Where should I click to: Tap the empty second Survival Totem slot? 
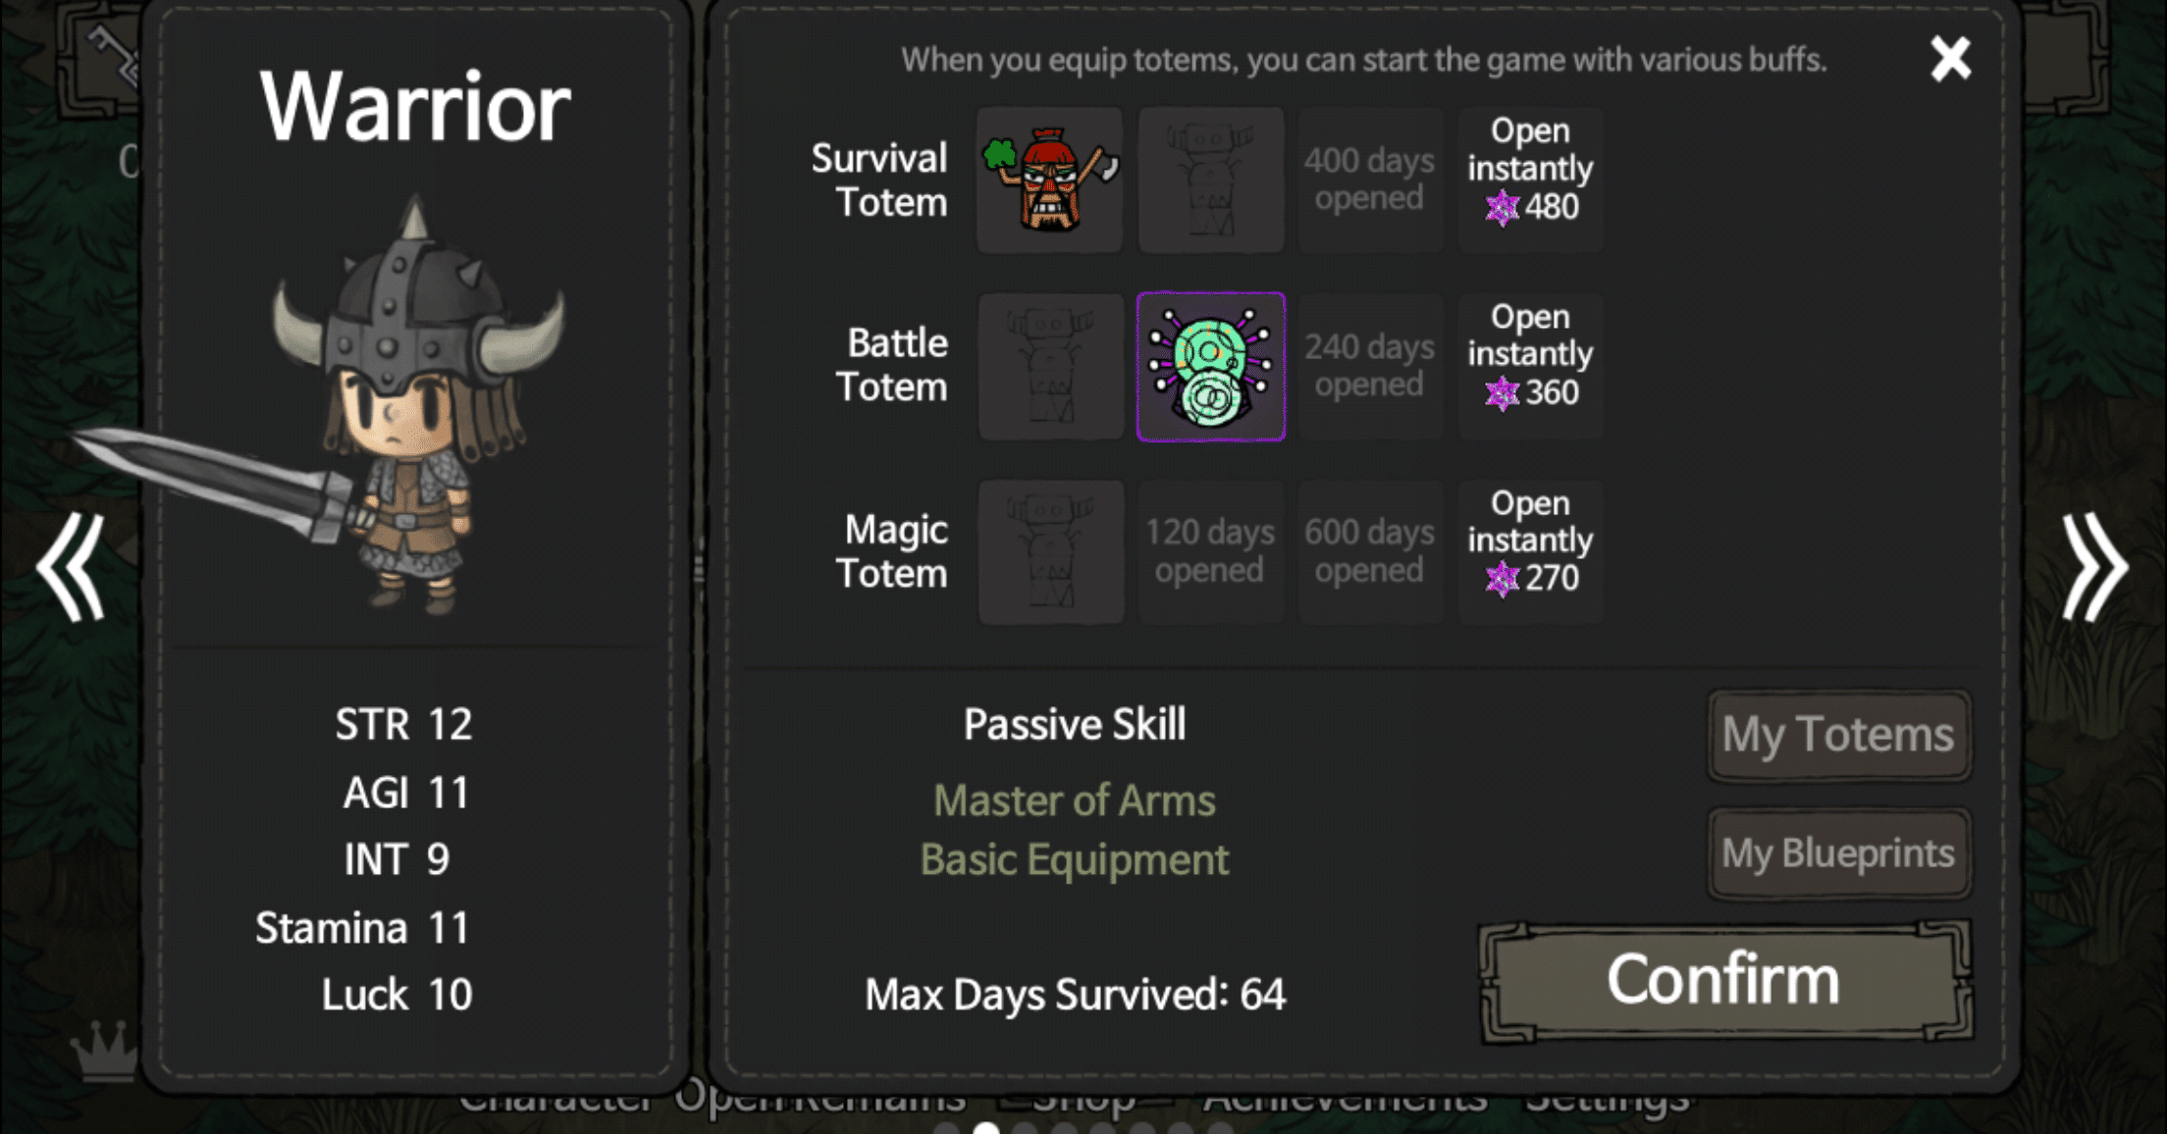(x=1210, y=180)
